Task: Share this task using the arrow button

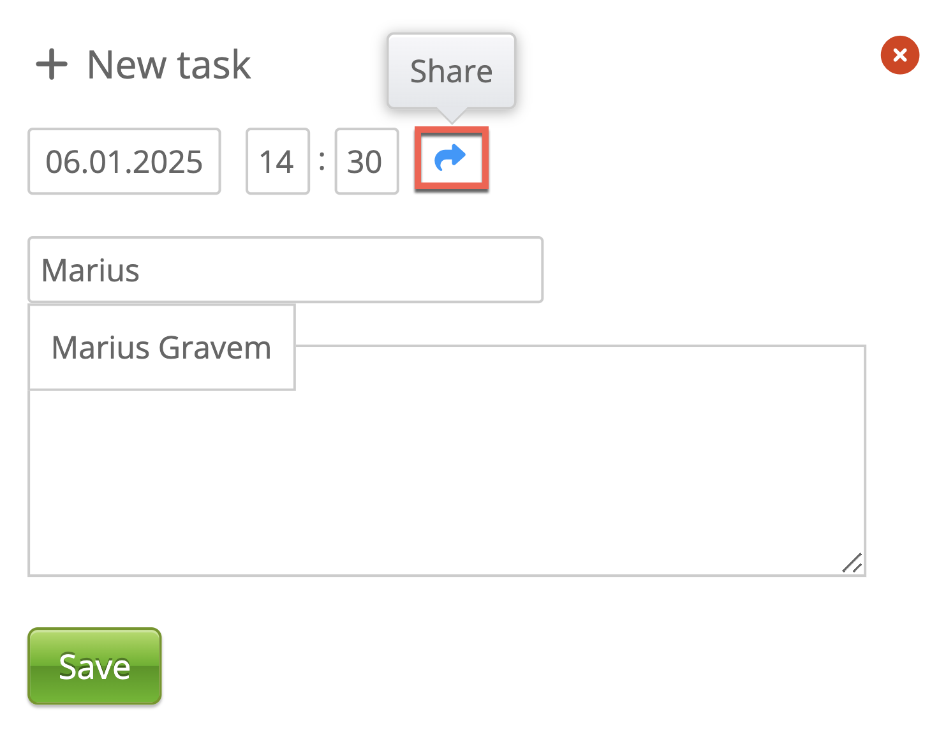Action: 450,159
